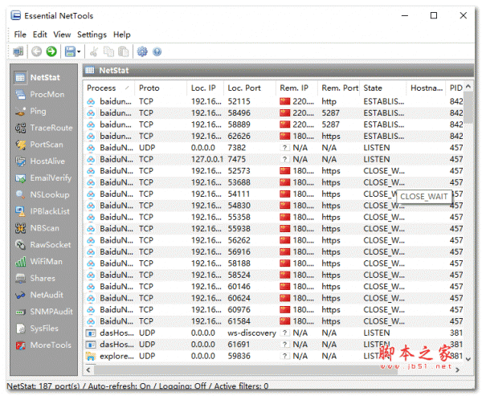The height and width of the screenshot is (396, 482).
Task: Click the NetStat panel title bar
Action: [x=278, y=71]
